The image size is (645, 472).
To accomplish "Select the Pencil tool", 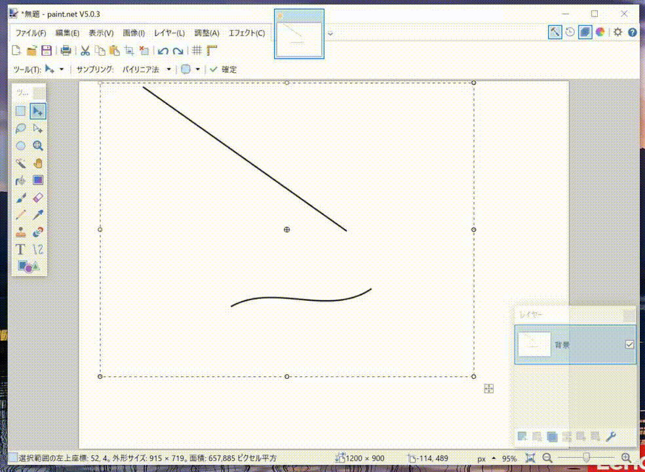I will pyautogui.click(x=20, y=215).
